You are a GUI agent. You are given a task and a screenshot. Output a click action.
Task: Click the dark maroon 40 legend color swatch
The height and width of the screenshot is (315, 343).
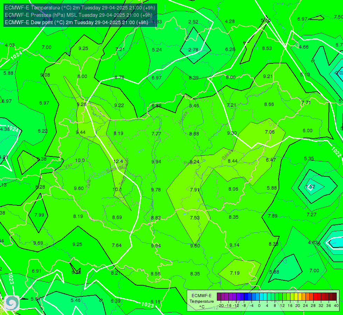pos(335,297)
